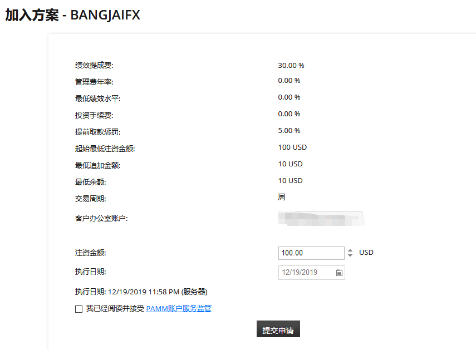The image size is (476, 350).
Task: Select the 30.00 % performance fee value
Action: click(x=291, y=66)
